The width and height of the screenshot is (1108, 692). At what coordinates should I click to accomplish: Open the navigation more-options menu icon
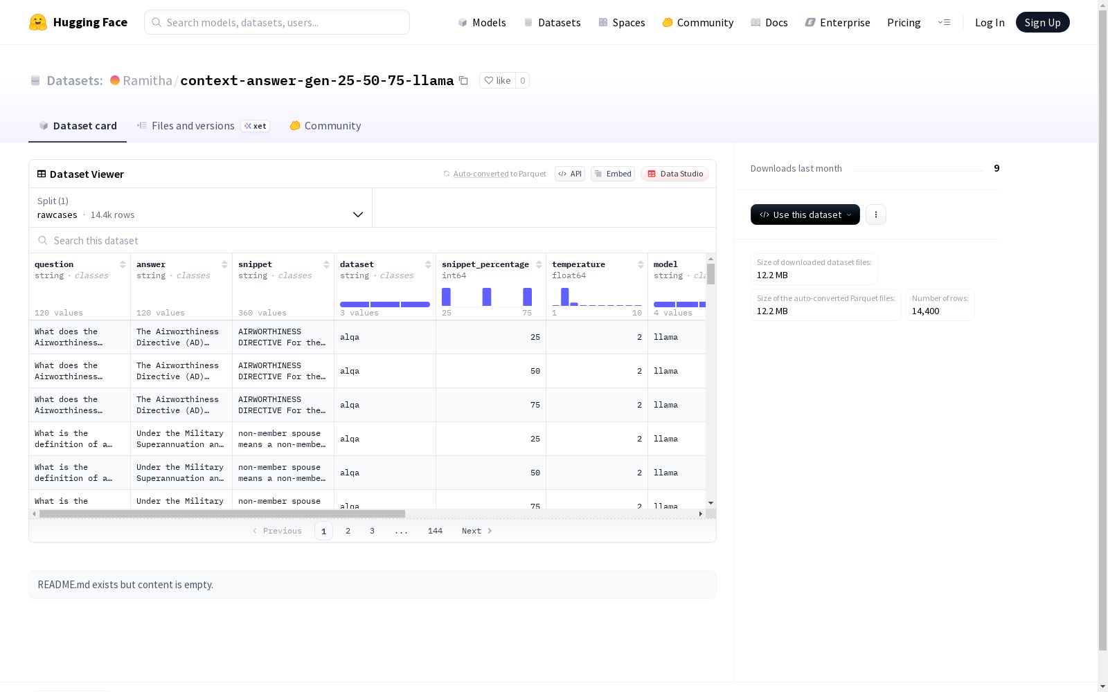tap(944, 22)
